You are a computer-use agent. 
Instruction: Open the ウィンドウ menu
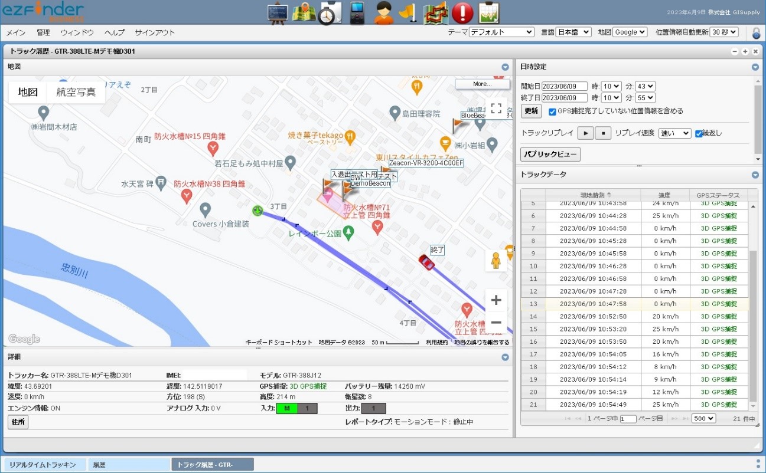coord(77,32)
